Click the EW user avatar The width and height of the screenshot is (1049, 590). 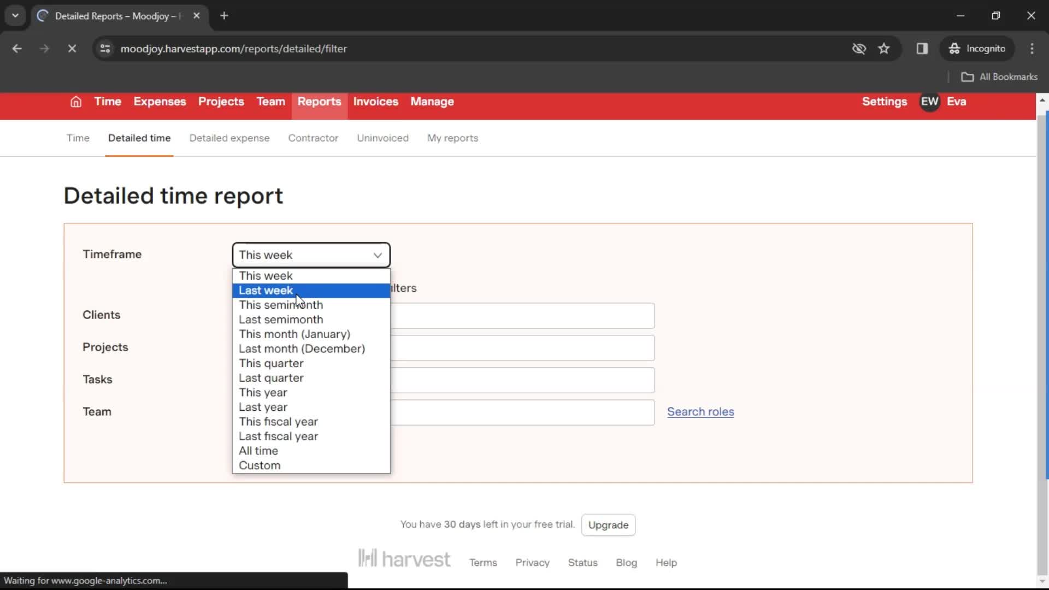point(929,102)
